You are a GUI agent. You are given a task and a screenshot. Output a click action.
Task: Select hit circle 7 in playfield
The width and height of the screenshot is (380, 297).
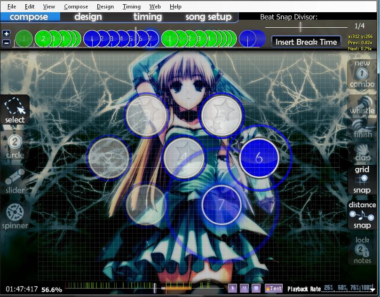click(222, 205)
